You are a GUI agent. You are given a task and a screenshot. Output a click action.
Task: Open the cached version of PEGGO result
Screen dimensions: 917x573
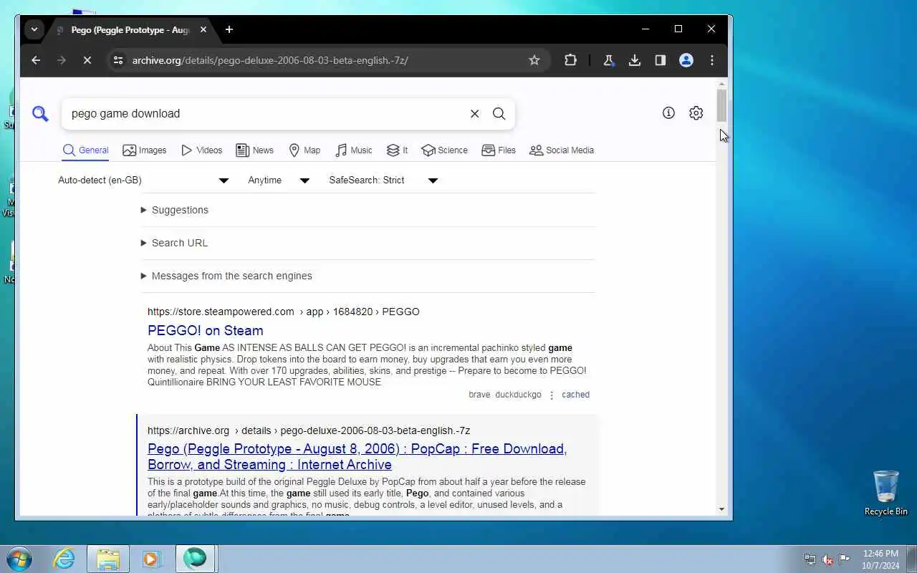pos(575,395)
